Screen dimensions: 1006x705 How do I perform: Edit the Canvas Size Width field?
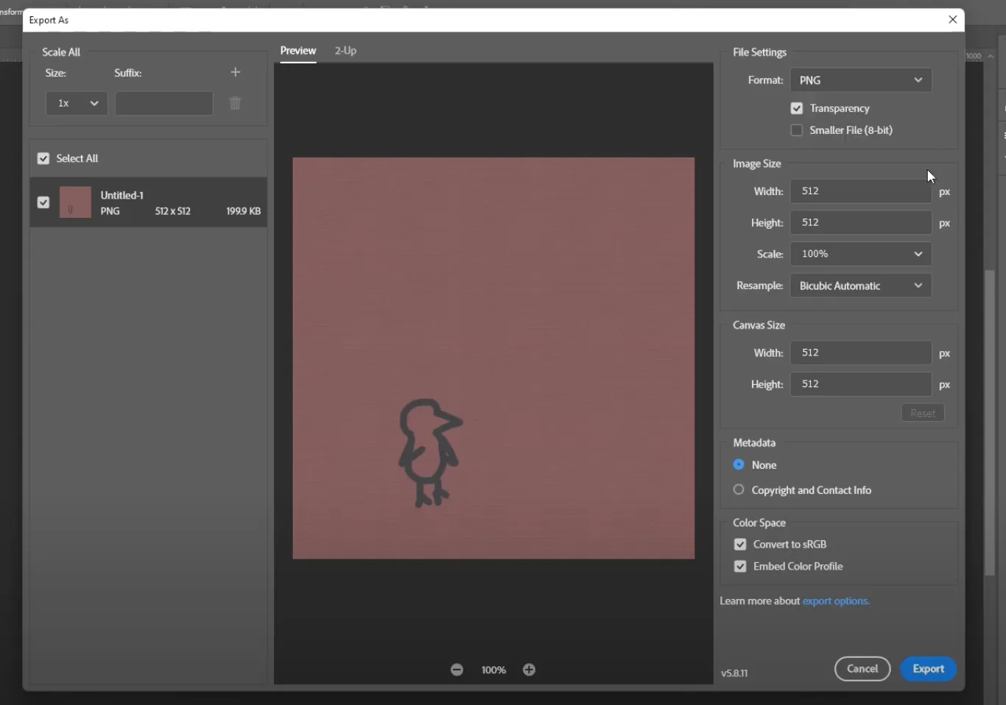tap(861, 352)
